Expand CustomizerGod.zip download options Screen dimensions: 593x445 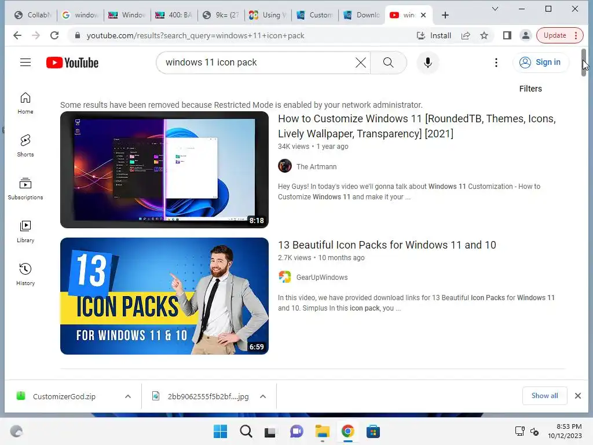[x=128, y=396]
